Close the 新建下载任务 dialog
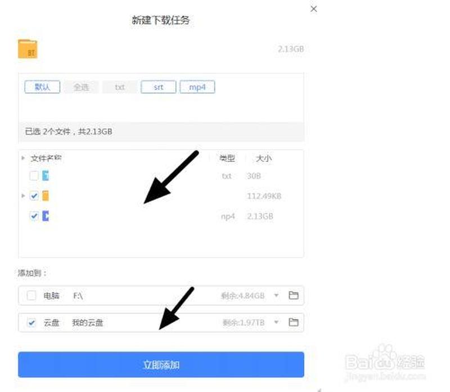The width and height of the screenshot is (450, 392). (x=314, y=9)
